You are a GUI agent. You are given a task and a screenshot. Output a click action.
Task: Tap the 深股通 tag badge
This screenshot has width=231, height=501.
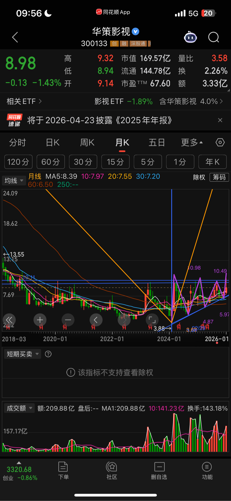138,44
